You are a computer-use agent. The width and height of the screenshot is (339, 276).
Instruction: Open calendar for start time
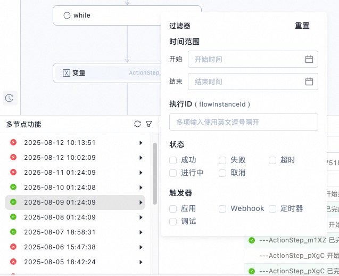tap(309, 59)
